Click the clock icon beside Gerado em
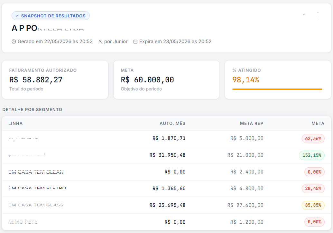The width and height of the screenshot is (333, 233). pos(14,42)
